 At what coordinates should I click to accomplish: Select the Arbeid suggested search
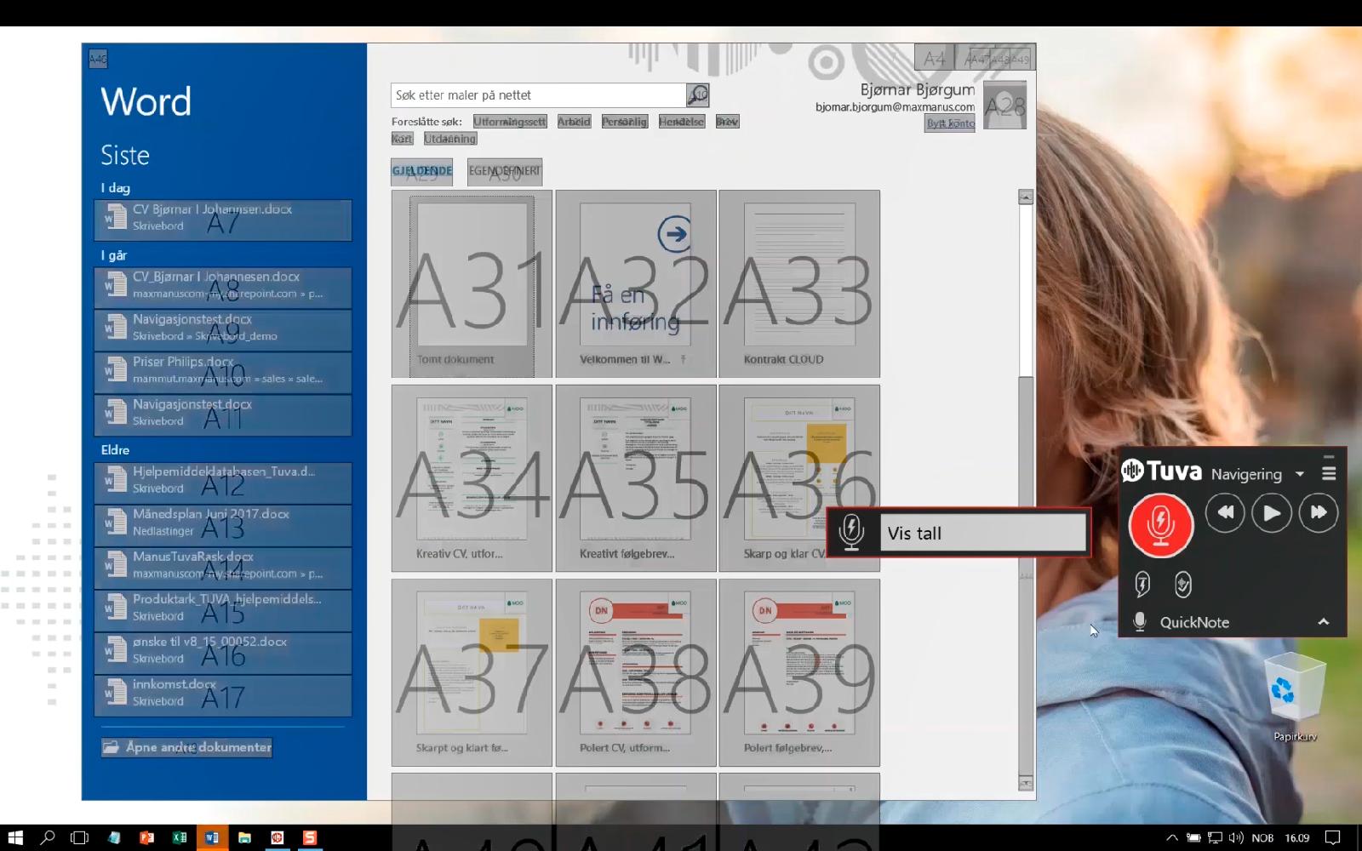(x=574, y=122)
